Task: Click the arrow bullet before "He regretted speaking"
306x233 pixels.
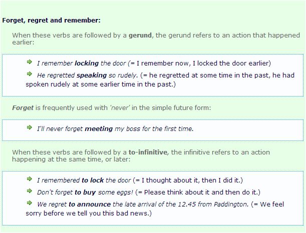Action: tap(30, 74)
